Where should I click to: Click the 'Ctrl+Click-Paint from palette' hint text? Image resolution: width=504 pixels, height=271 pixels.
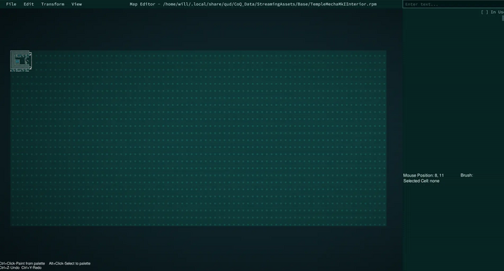pos(22,263)
